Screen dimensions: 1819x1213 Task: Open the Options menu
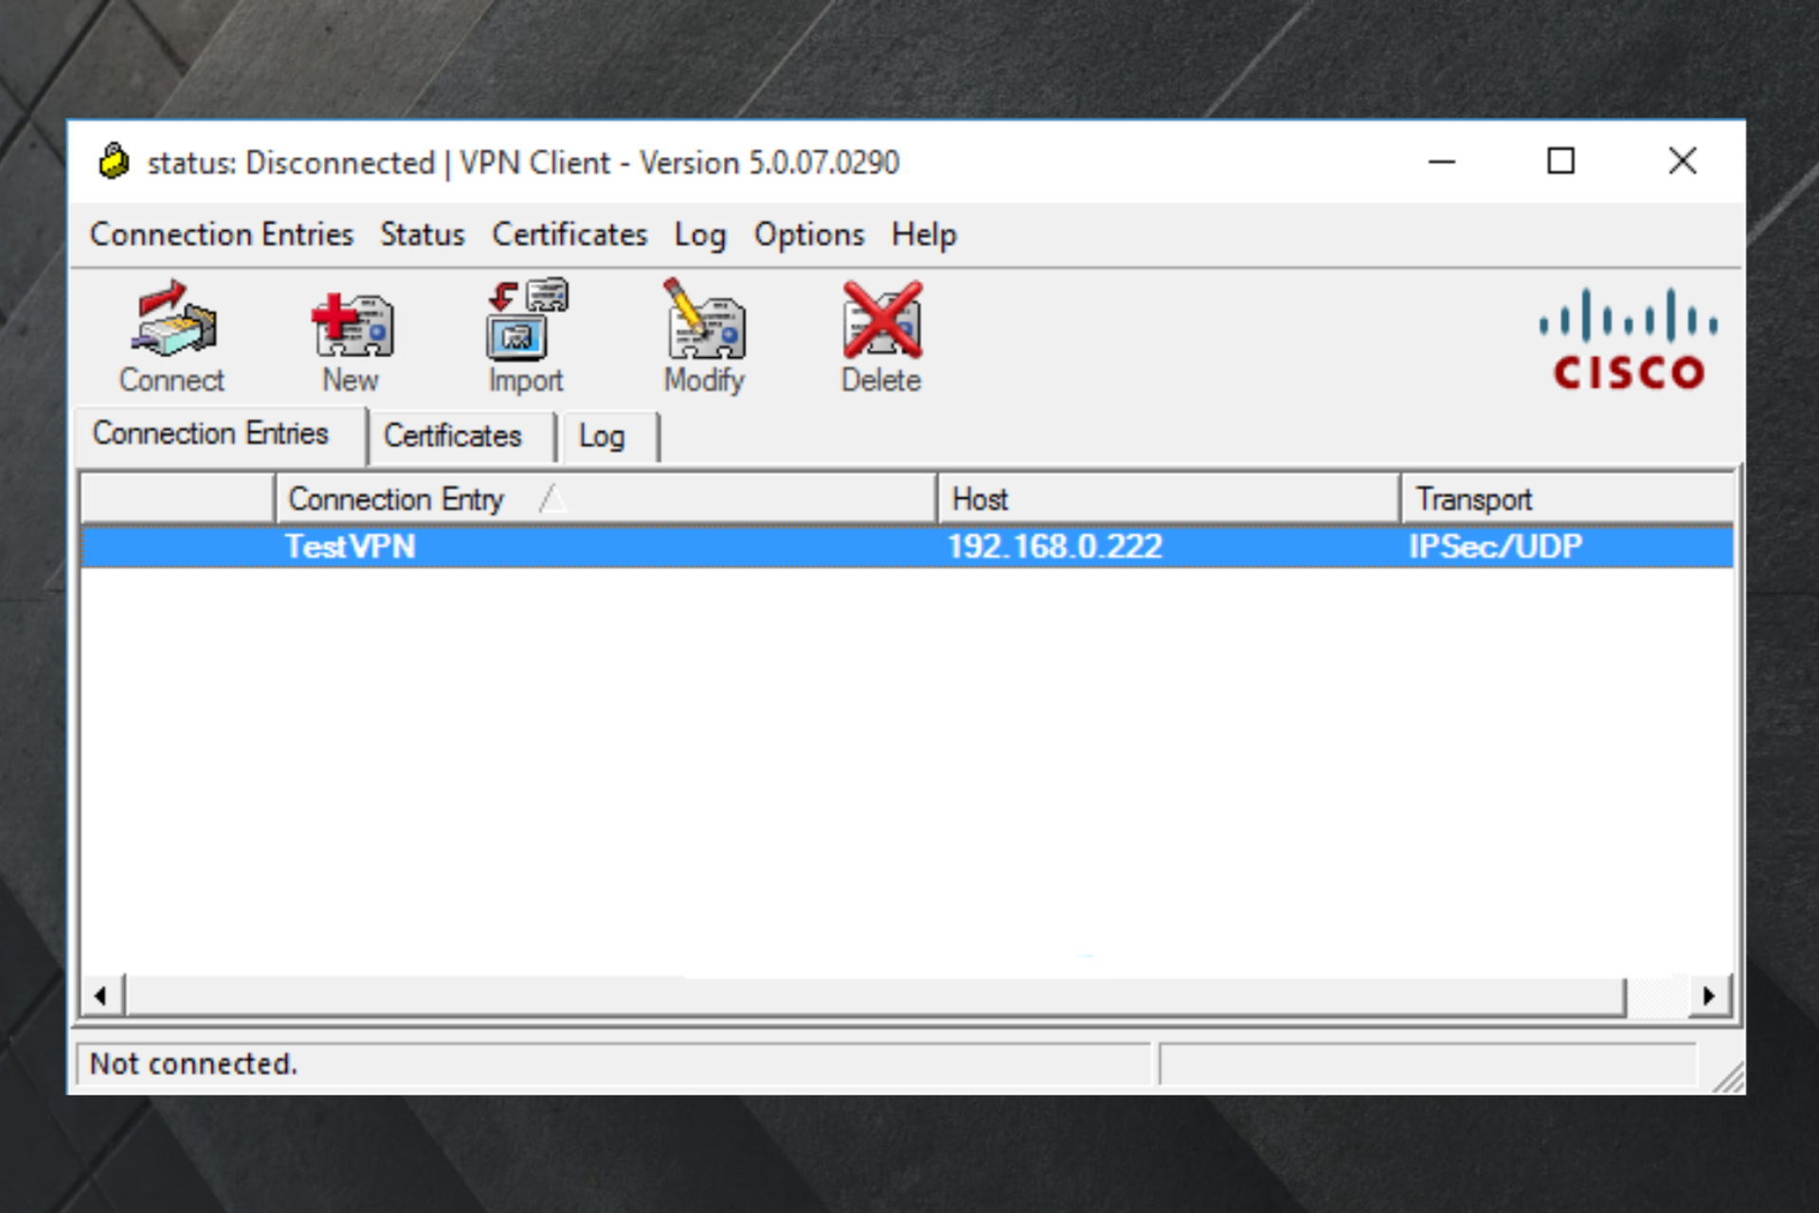coord(808,234)
